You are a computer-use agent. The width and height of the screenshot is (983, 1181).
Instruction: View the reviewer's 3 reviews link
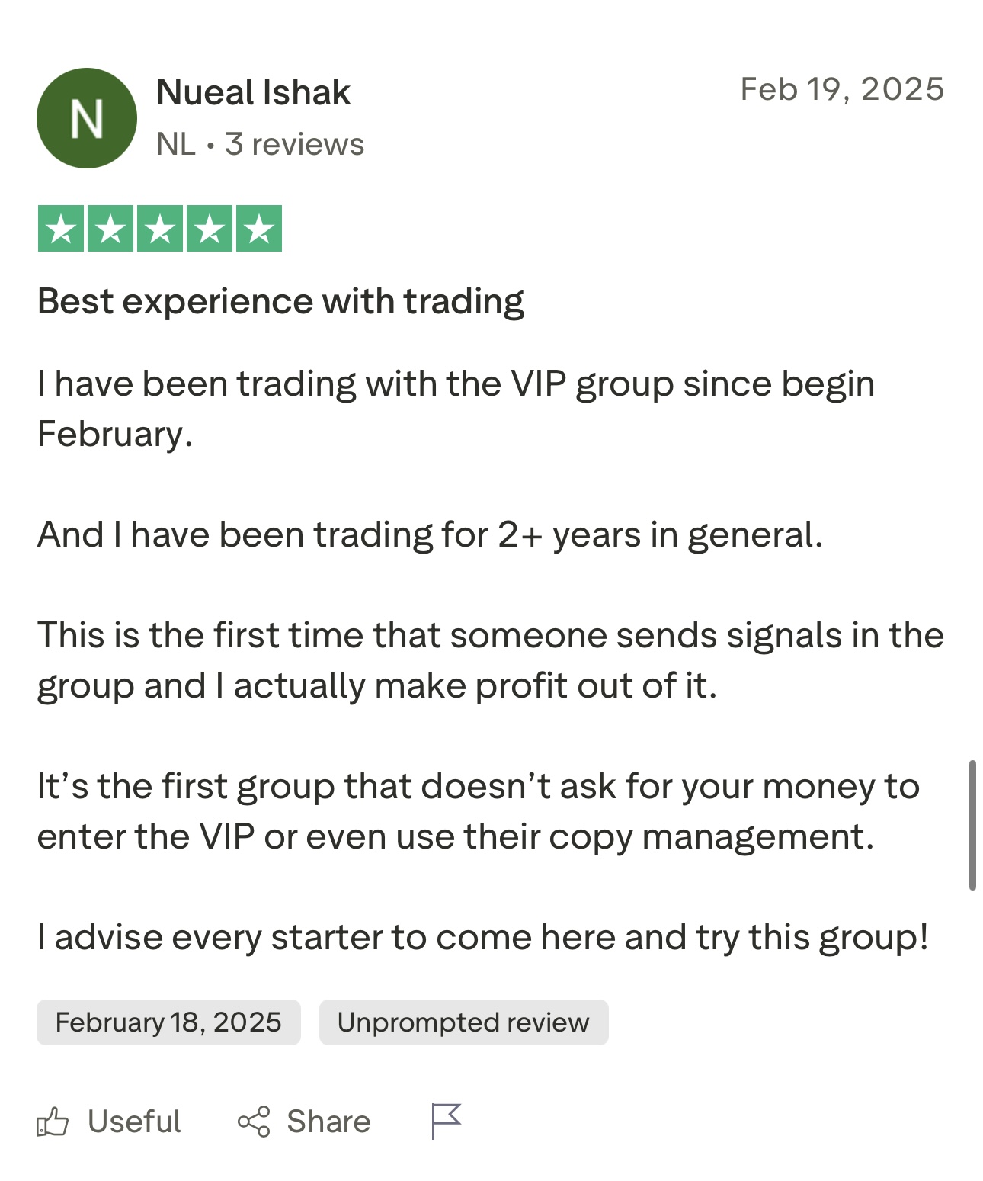pyautogui.click(x=296, y=143)
